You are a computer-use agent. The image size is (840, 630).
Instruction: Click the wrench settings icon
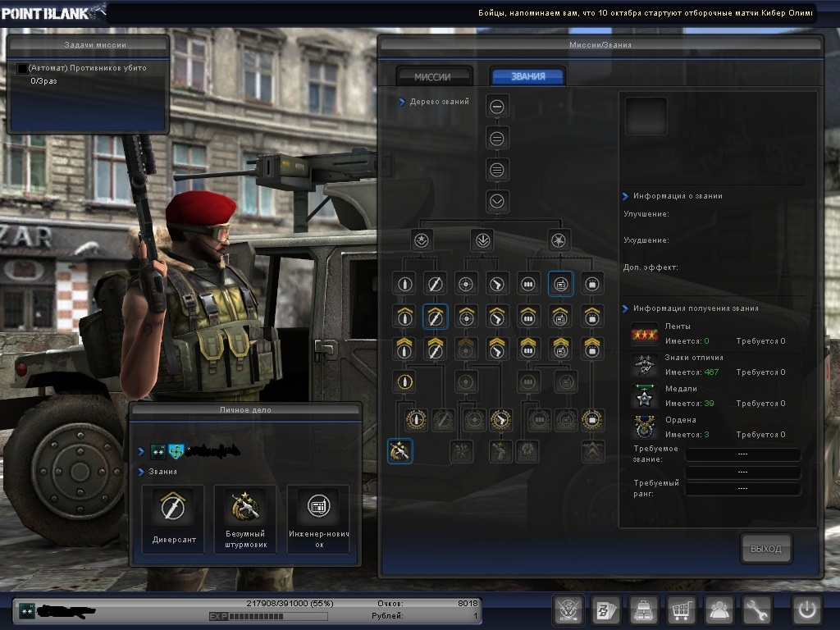pyautogui.click(x=757, y=610)
